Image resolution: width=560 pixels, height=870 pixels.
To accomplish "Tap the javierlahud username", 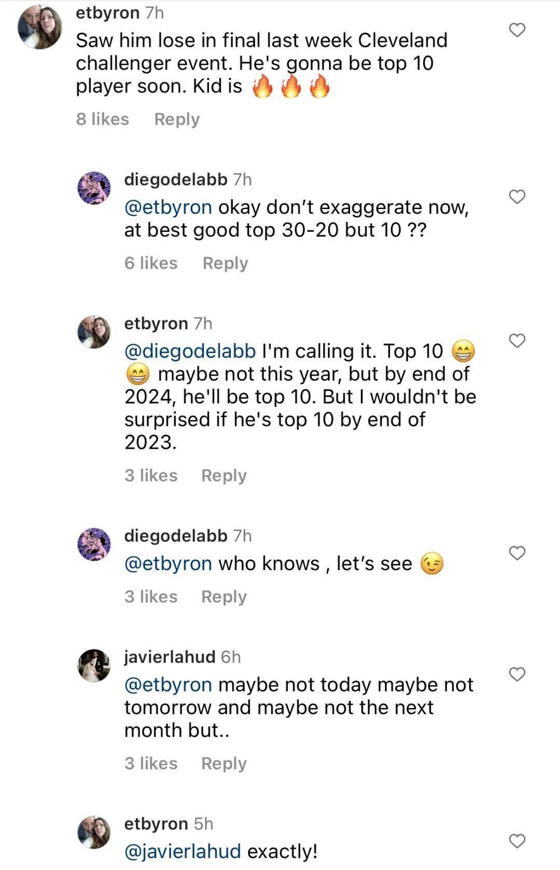I will tap(170, 657).
